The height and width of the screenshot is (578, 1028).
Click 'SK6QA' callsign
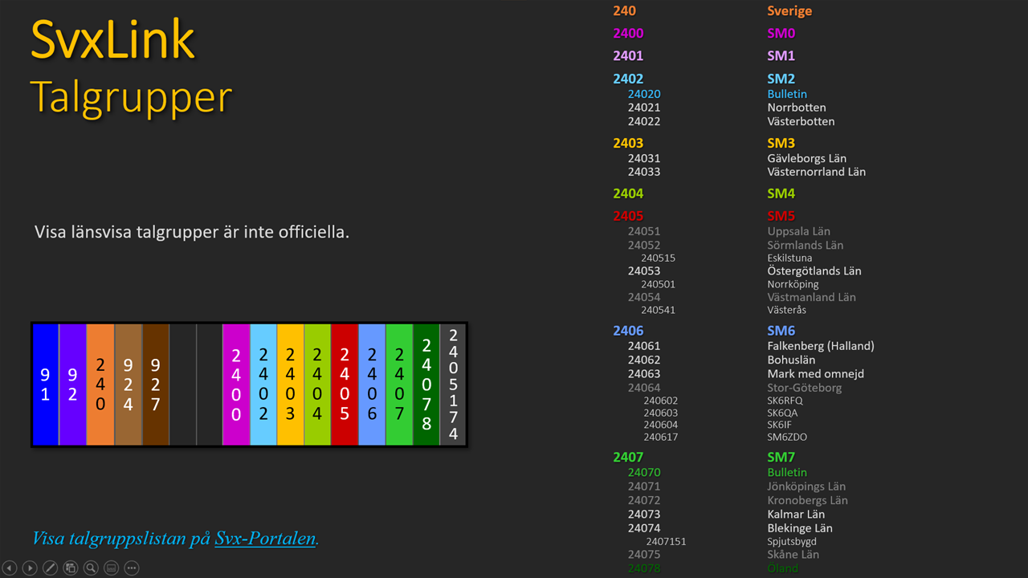coord(782,413)
